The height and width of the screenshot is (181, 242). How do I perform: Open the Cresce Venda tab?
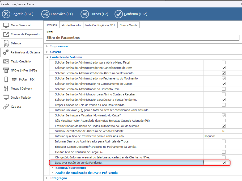click(128, 25)
